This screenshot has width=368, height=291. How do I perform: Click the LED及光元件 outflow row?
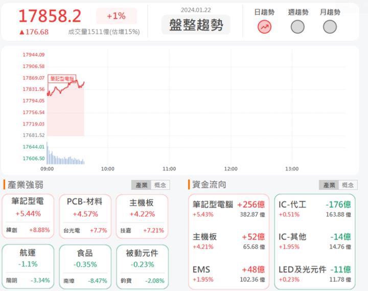314,274
